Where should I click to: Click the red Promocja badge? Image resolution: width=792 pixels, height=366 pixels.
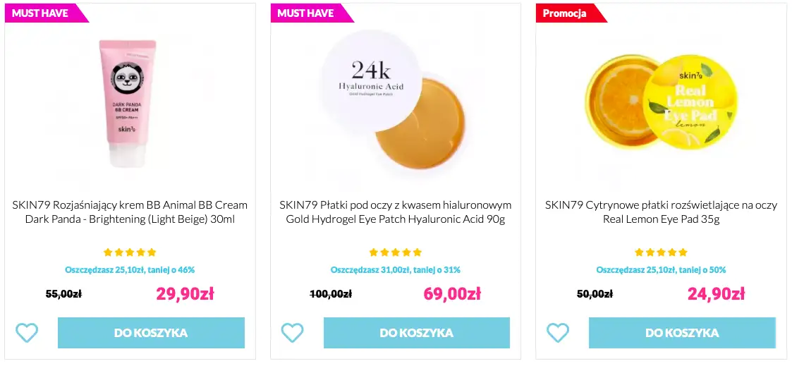(566, 13)
